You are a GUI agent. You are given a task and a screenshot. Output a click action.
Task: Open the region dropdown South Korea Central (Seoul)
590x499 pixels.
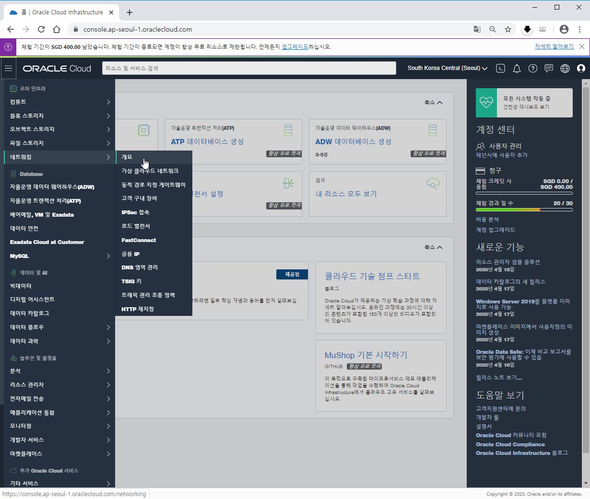point(447,69)
